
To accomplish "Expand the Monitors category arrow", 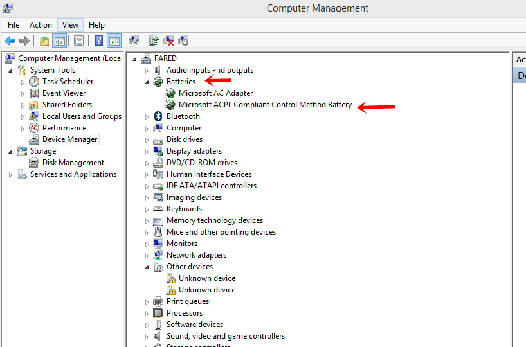I will coord(147,244).
